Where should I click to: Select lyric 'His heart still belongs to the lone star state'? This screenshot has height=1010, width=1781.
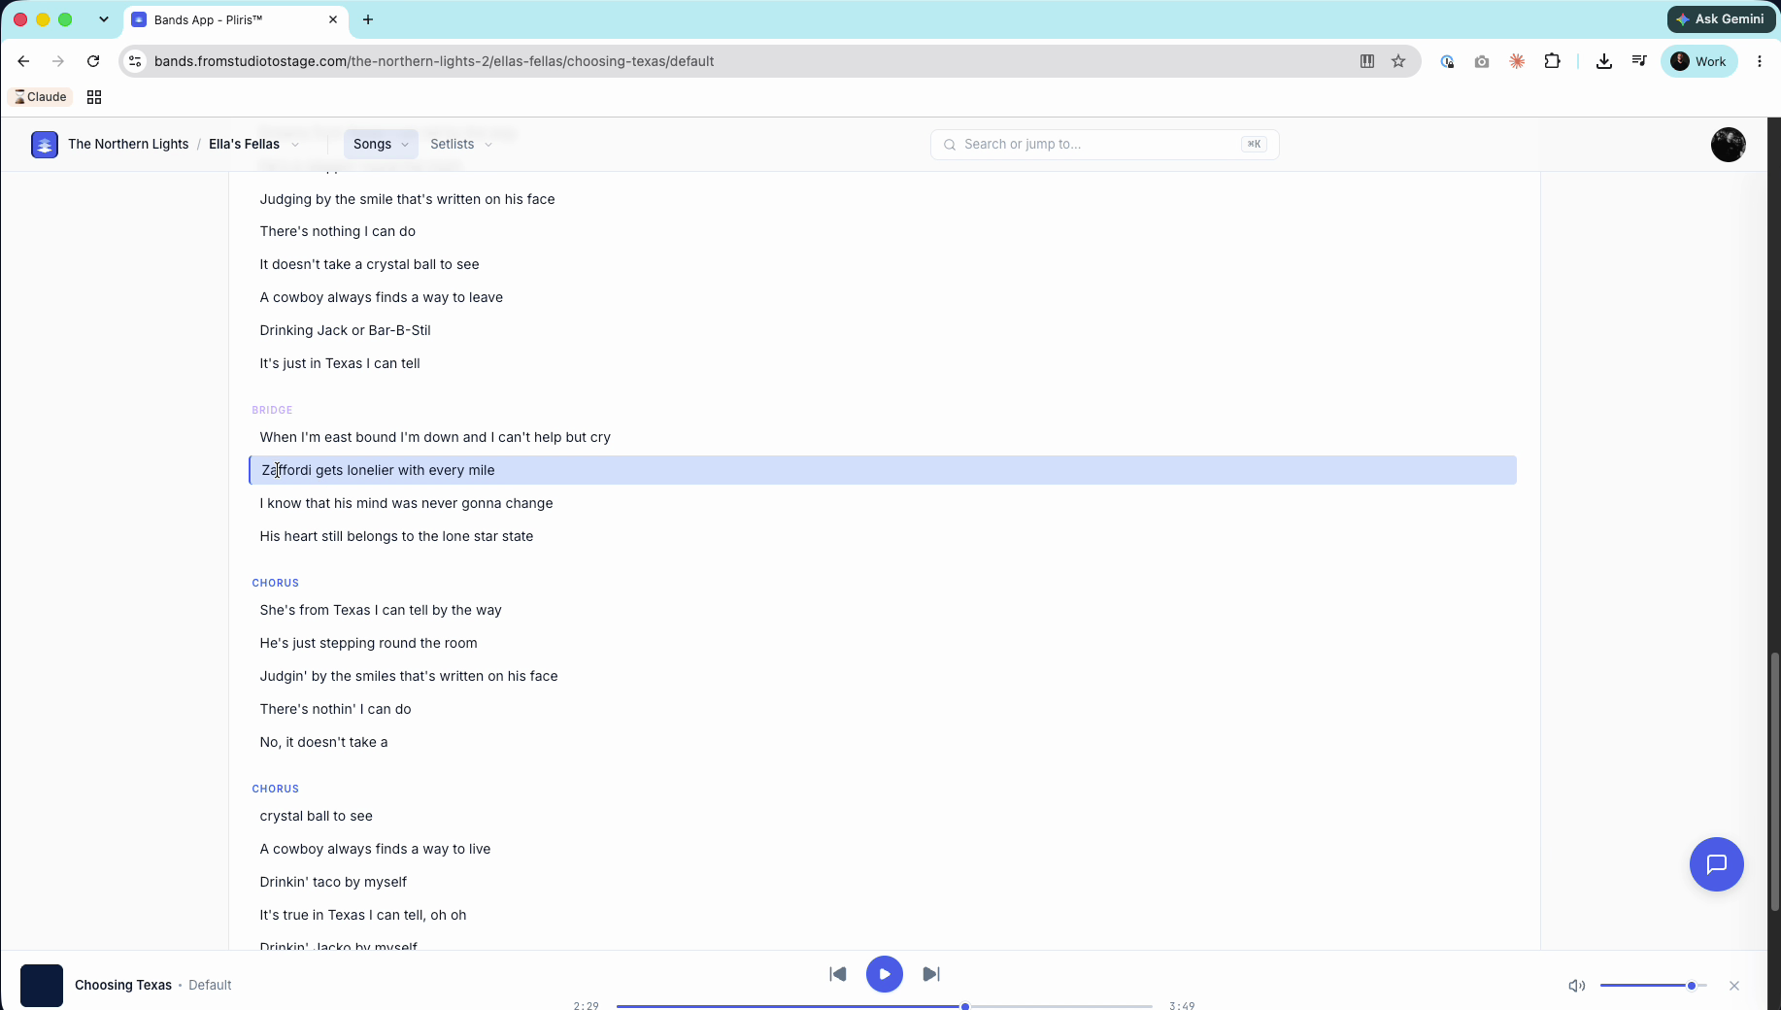(396, 536)
